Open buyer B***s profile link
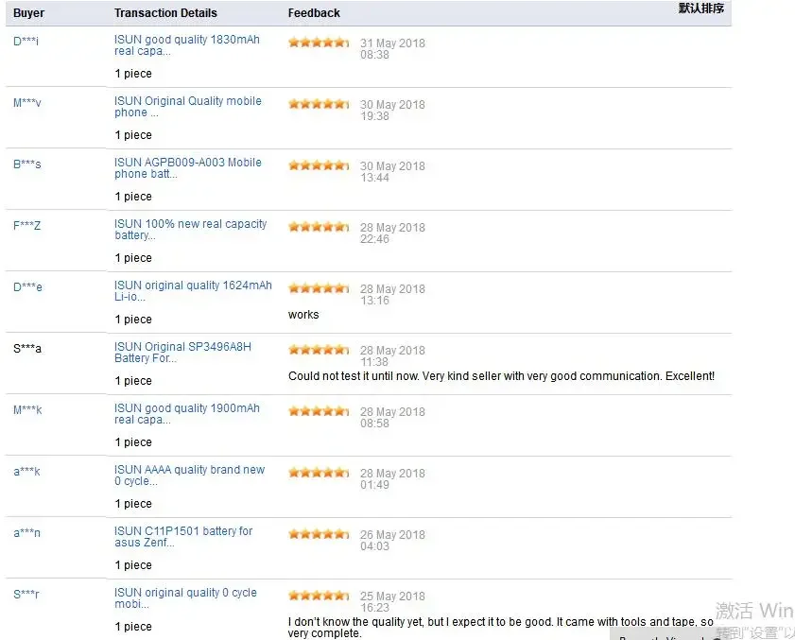Screen dimensions: 795x640 point(26,164)
